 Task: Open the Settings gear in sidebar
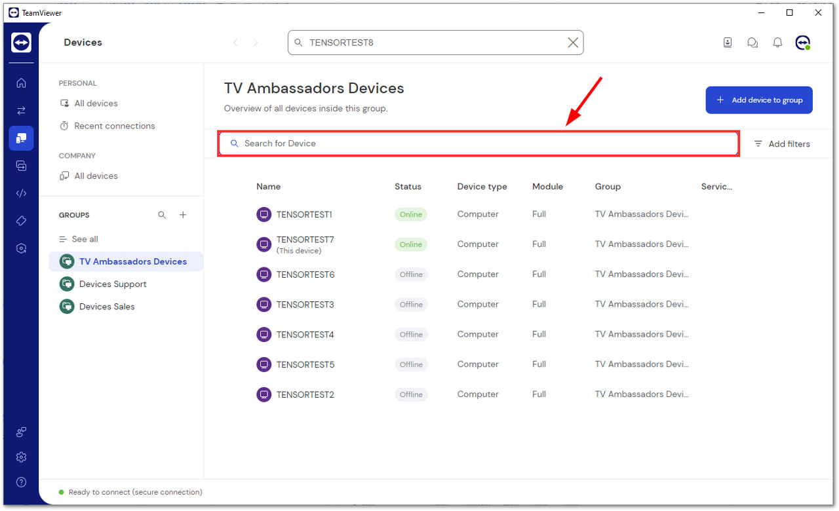21,457
